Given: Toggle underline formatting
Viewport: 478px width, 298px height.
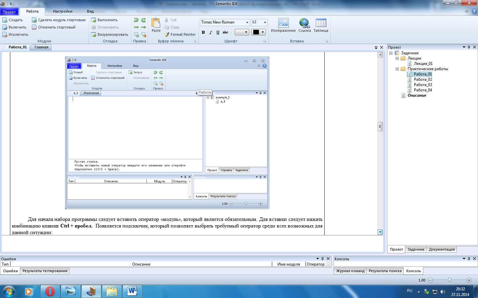Looking at the screenshot, I should click(218, 32).
